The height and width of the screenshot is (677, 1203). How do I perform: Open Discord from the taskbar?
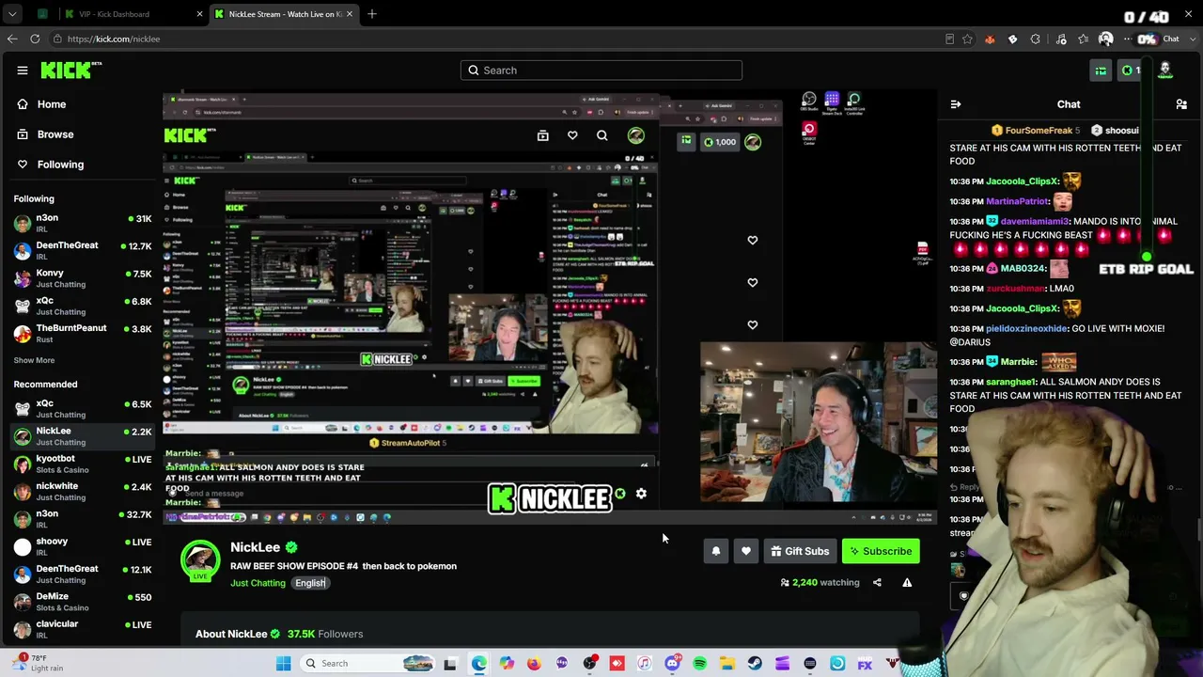(x=672, y=664)
